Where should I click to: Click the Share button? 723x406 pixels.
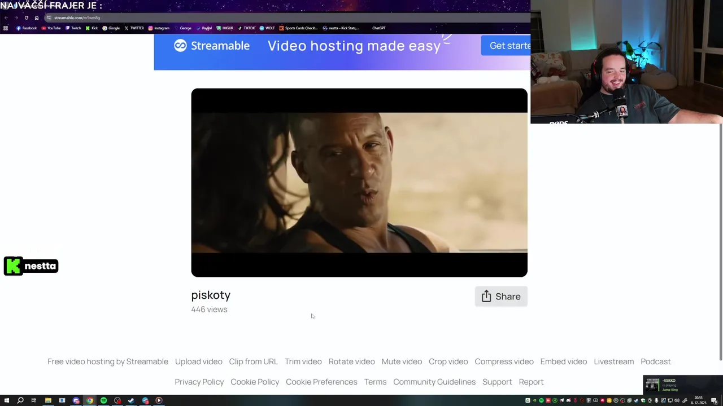pos(501,297)
